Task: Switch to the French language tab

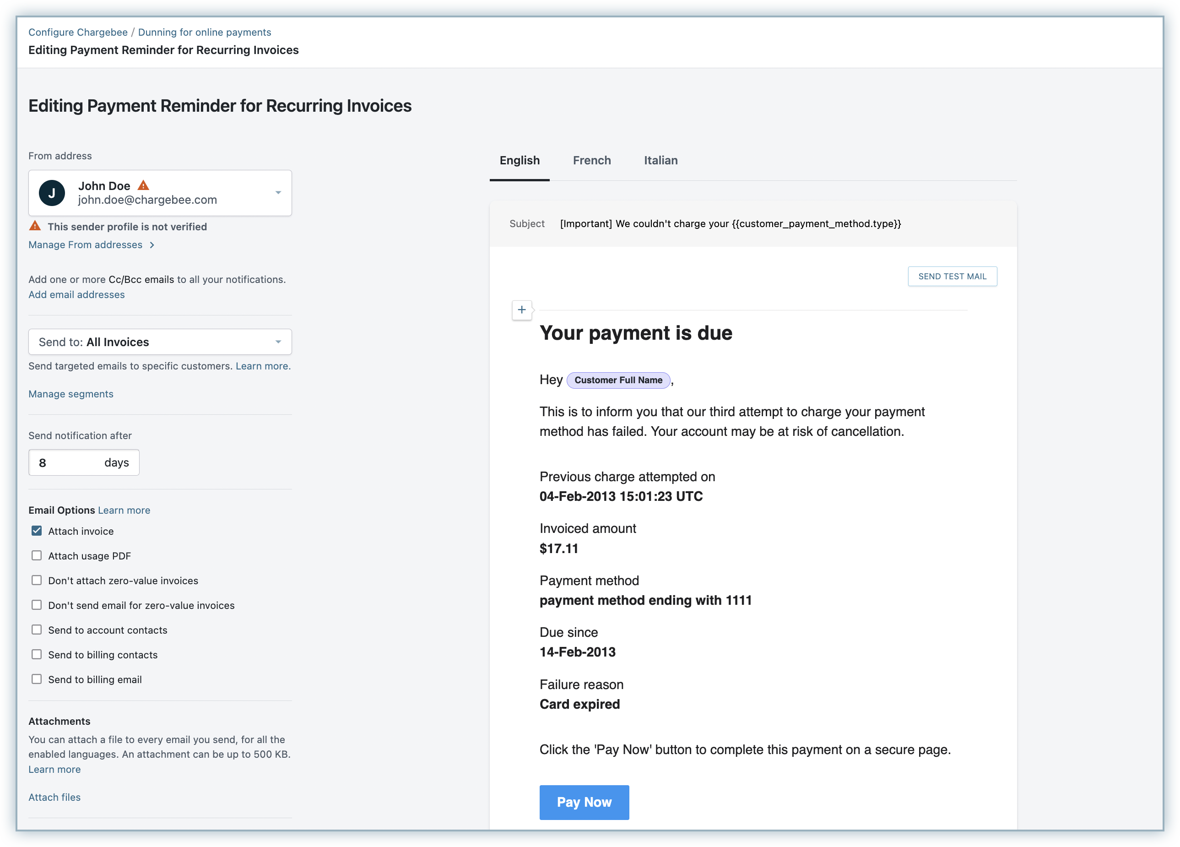Action: pos(591,160)
